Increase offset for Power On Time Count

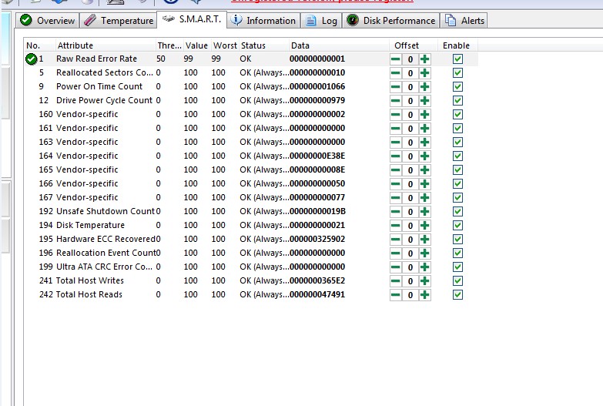click(x=424, y=87)
